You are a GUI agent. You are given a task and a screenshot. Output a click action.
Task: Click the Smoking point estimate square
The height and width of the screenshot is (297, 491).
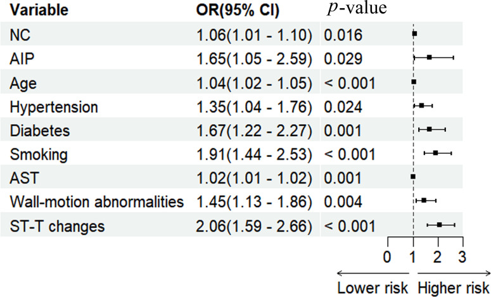[x=436, y=153]
